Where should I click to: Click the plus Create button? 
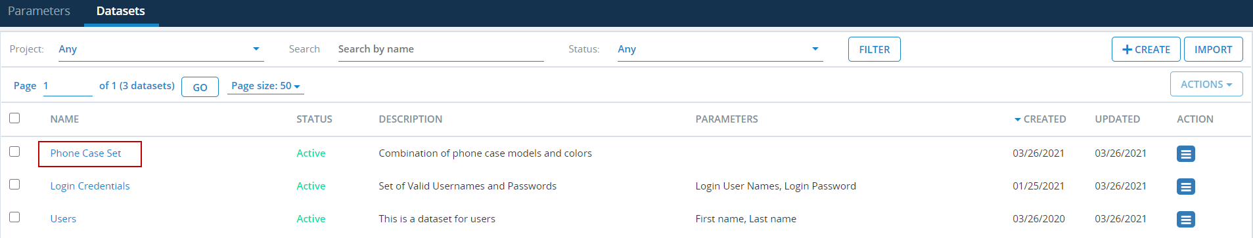click(1146, 49)
